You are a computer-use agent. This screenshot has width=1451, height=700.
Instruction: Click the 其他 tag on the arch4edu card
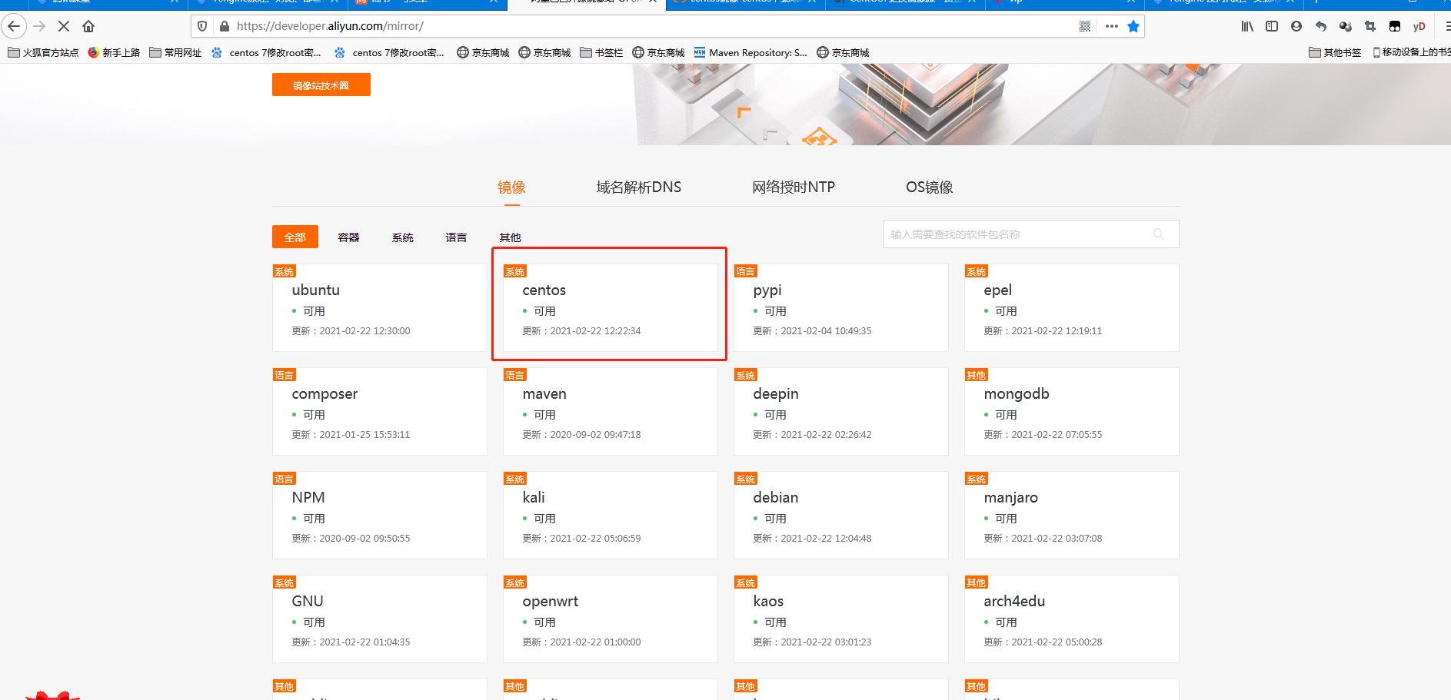(x=977, y=582)
